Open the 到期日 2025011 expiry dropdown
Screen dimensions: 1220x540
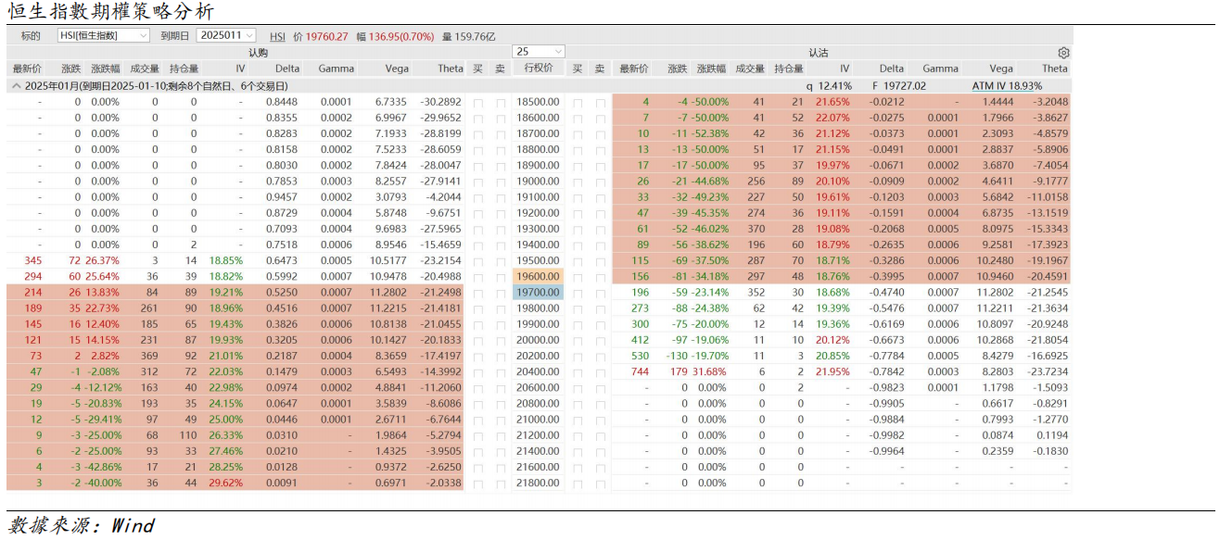[226, 35]
